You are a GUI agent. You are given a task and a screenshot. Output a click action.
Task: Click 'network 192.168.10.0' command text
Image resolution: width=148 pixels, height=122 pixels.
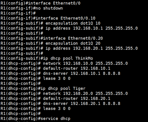[x=68, y=63]
